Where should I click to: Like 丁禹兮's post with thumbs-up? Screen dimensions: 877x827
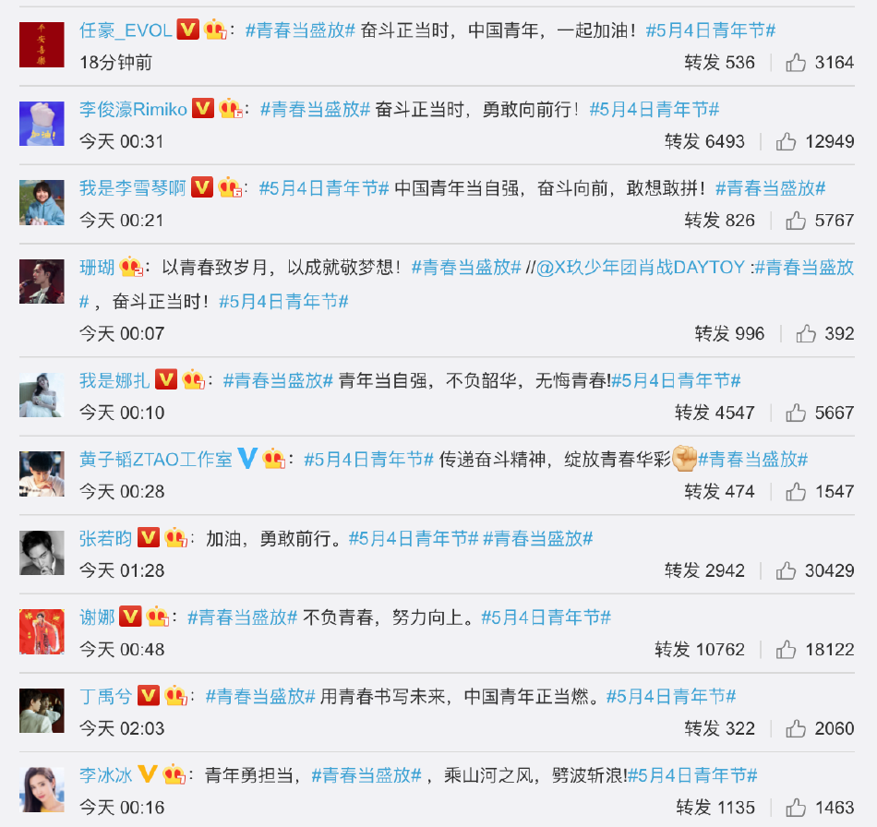point(796,728)
